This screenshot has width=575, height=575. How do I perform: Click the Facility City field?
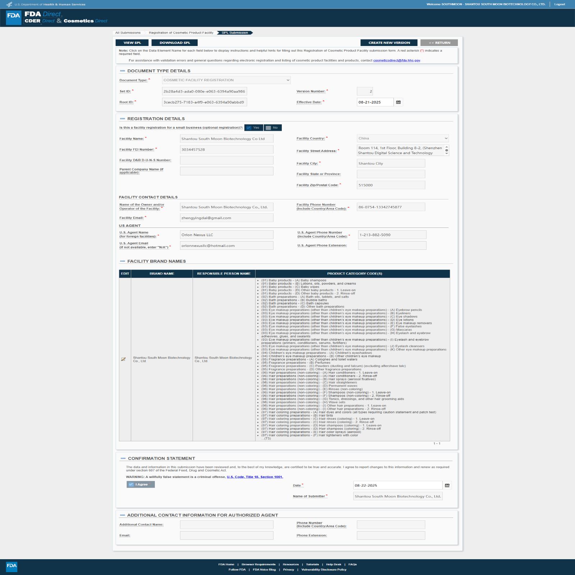[x=391, y=163]
